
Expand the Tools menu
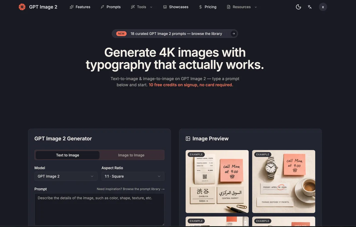(142, 7)
